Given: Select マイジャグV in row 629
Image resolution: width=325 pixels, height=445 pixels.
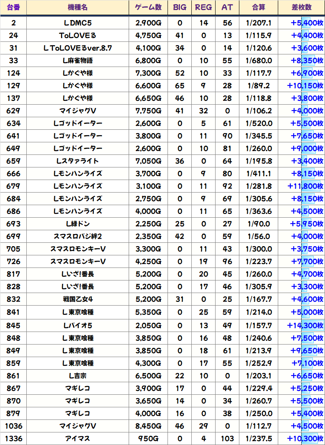Looking at the screenshot, I should coord(78,111).
